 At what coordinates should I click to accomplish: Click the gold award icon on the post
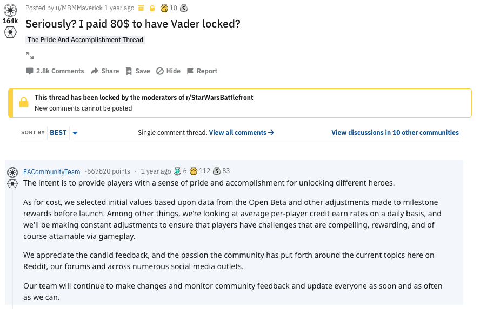164,8
